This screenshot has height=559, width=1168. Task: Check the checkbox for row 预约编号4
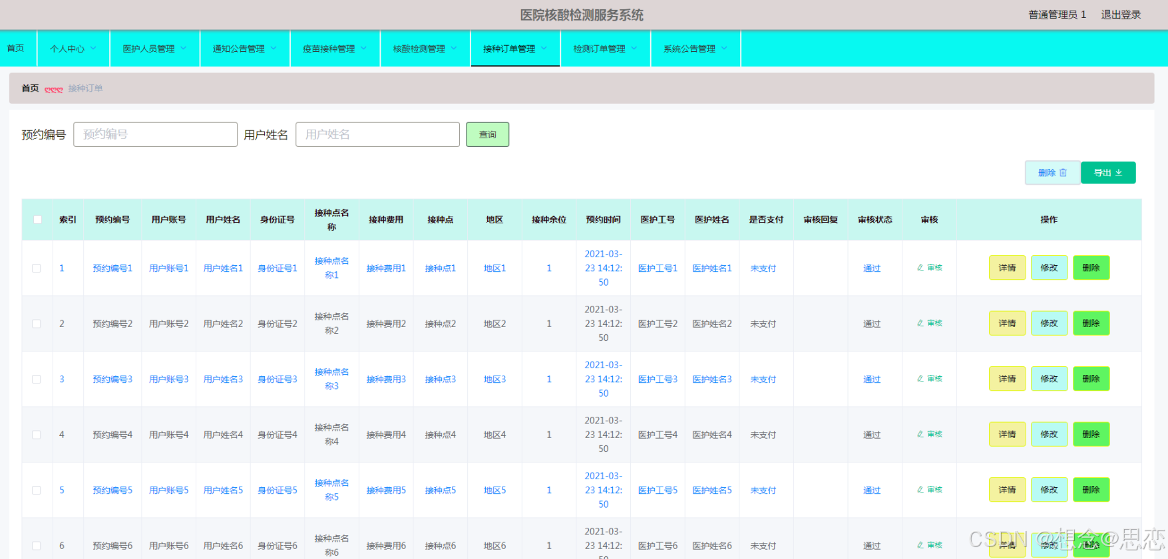pos(37,435)
